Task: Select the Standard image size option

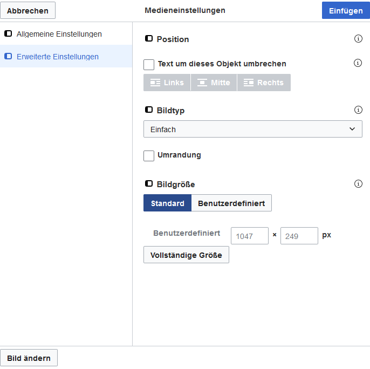Action: pos(167,203)
